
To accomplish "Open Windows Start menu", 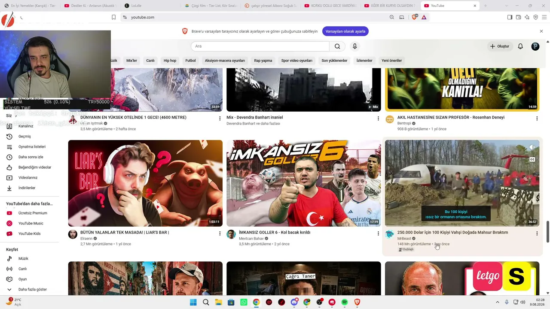I will pyautogui.click(x=193, y=302).
